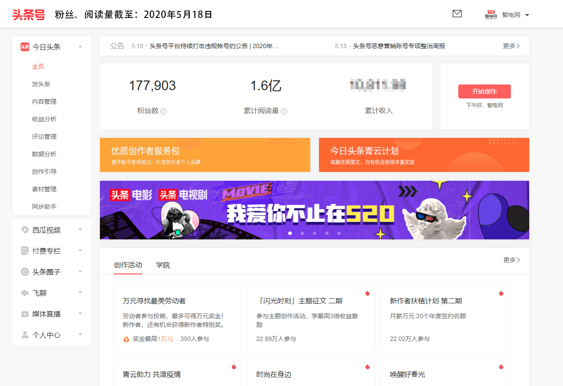
Task: Open 数据分析 in the sidebar
Action: coord(44,154)
